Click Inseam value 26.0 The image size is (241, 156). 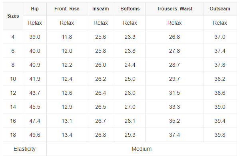(101, 65)
